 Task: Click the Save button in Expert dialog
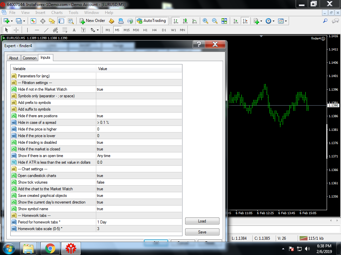click(x=202, y=232)
